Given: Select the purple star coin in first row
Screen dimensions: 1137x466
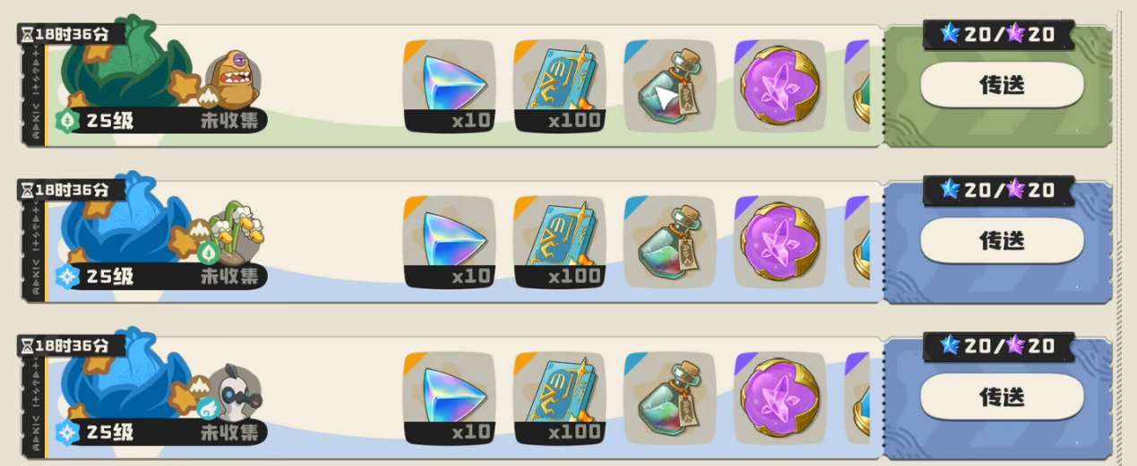Looking at the screenshot, I should point(780,86).
